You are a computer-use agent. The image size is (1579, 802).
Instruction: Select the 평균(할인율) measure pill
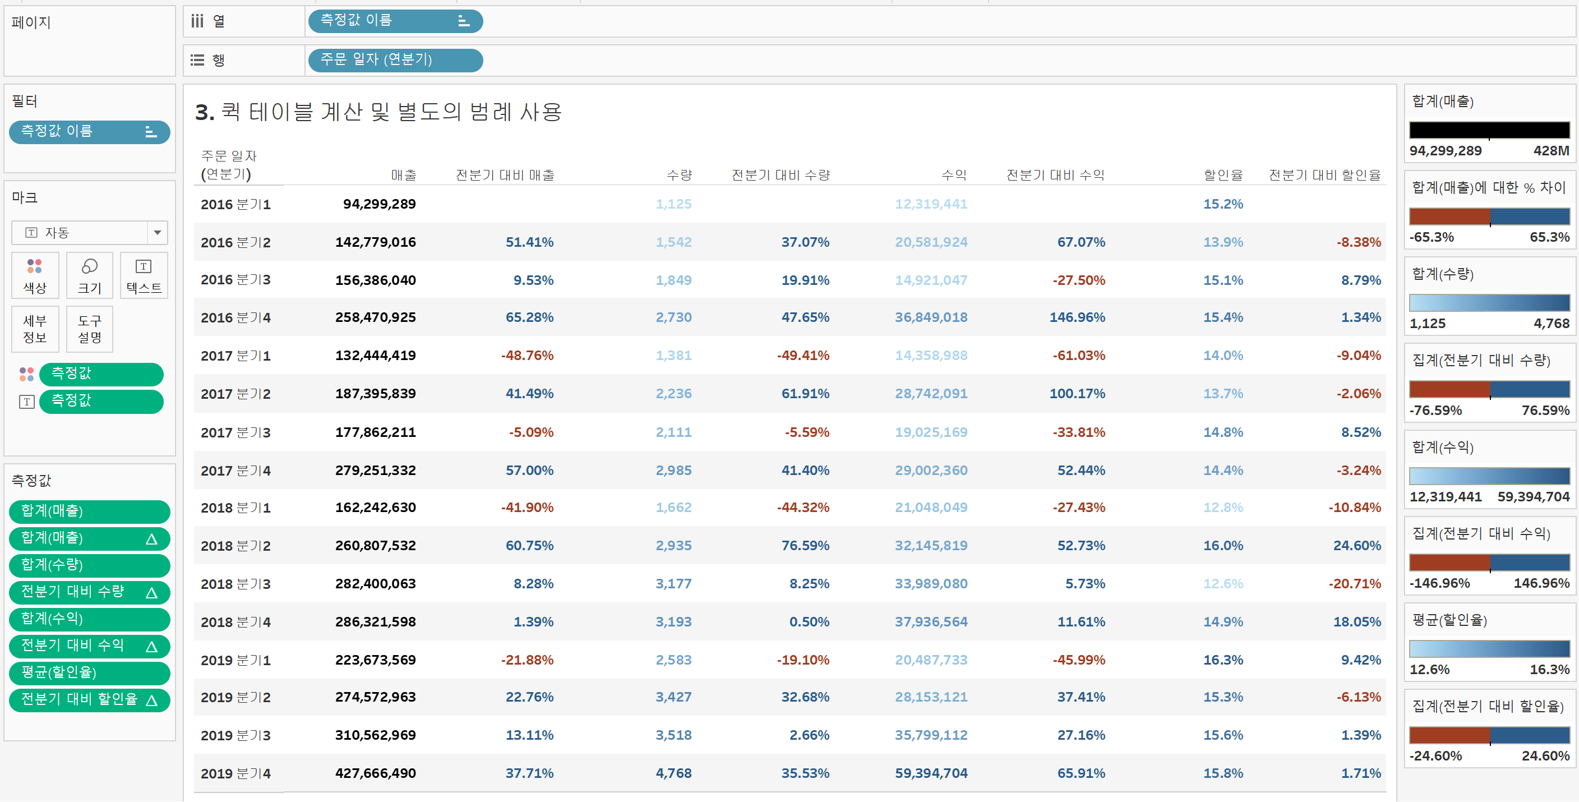tap(89, 672)
